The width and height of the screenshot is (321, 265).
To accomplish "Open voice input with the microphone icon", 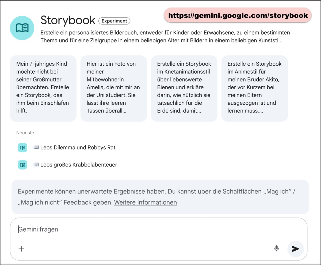I will [x=277, y=249].
